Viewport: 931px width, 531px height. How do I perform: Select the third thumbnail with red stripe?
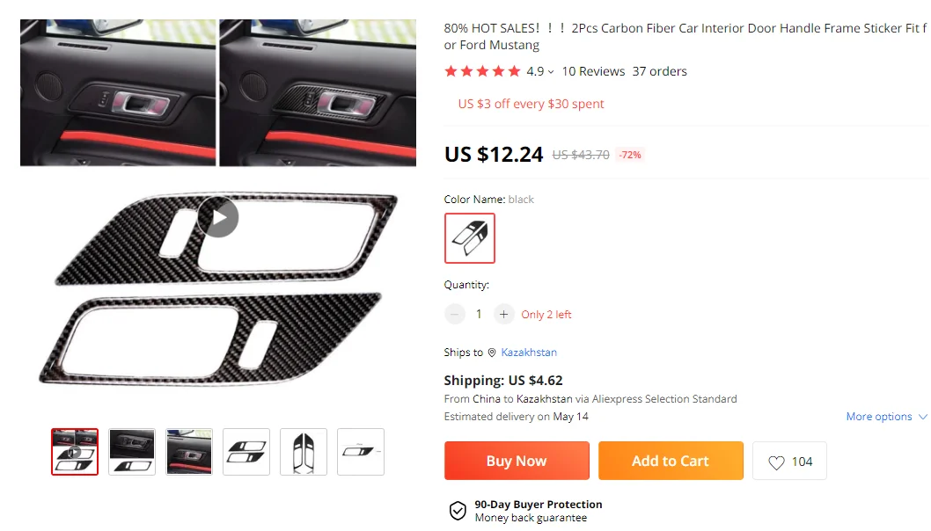(189, 452)
